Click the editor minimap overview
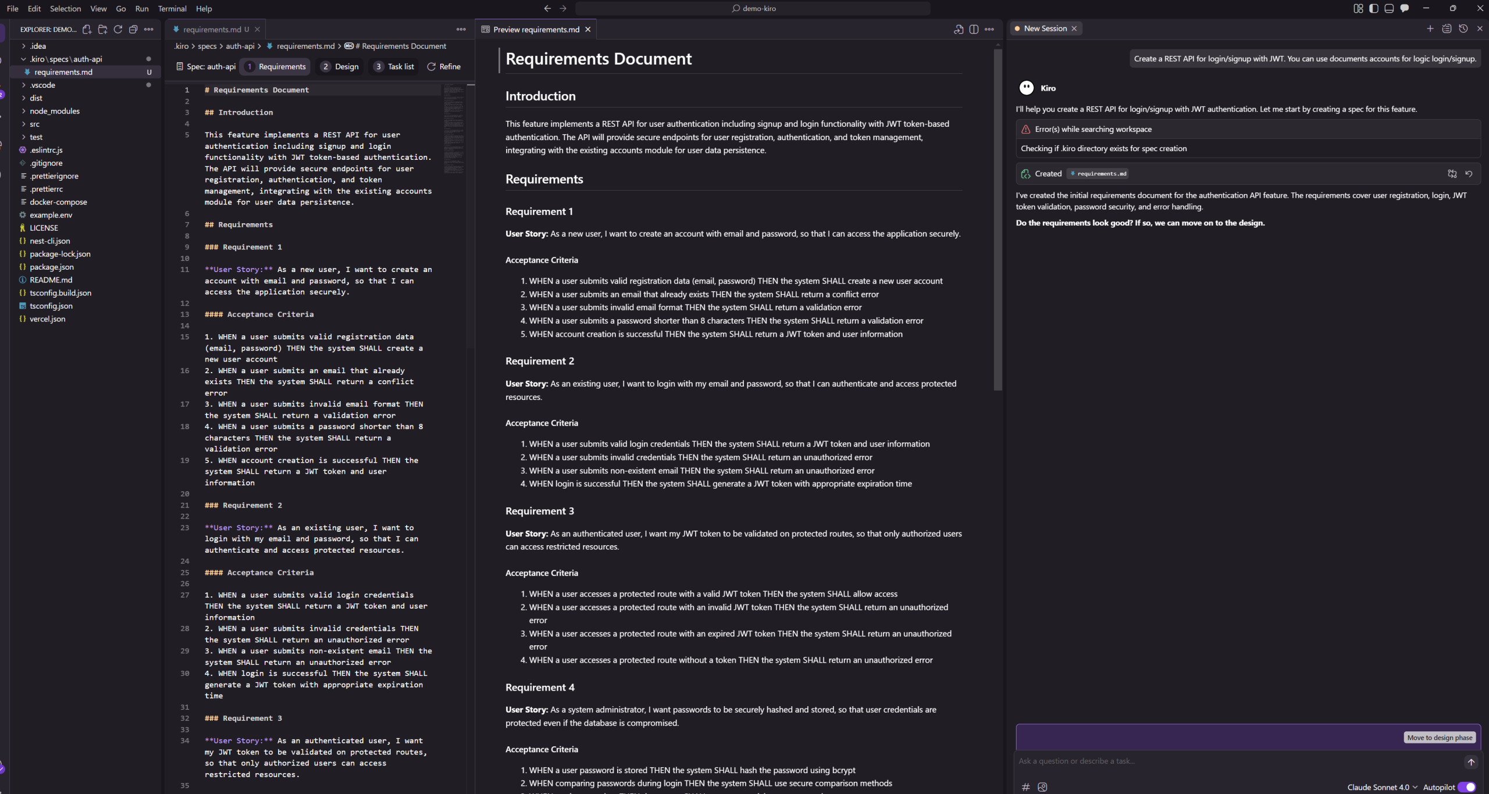Screen dimensions: 1489x794 454,129
